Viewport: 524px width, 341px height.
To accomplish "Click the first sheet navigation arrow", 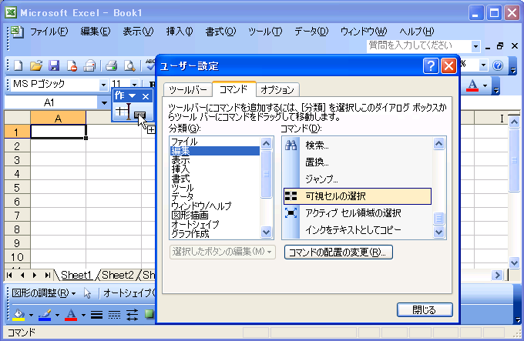I will click(x=9, y=276).
